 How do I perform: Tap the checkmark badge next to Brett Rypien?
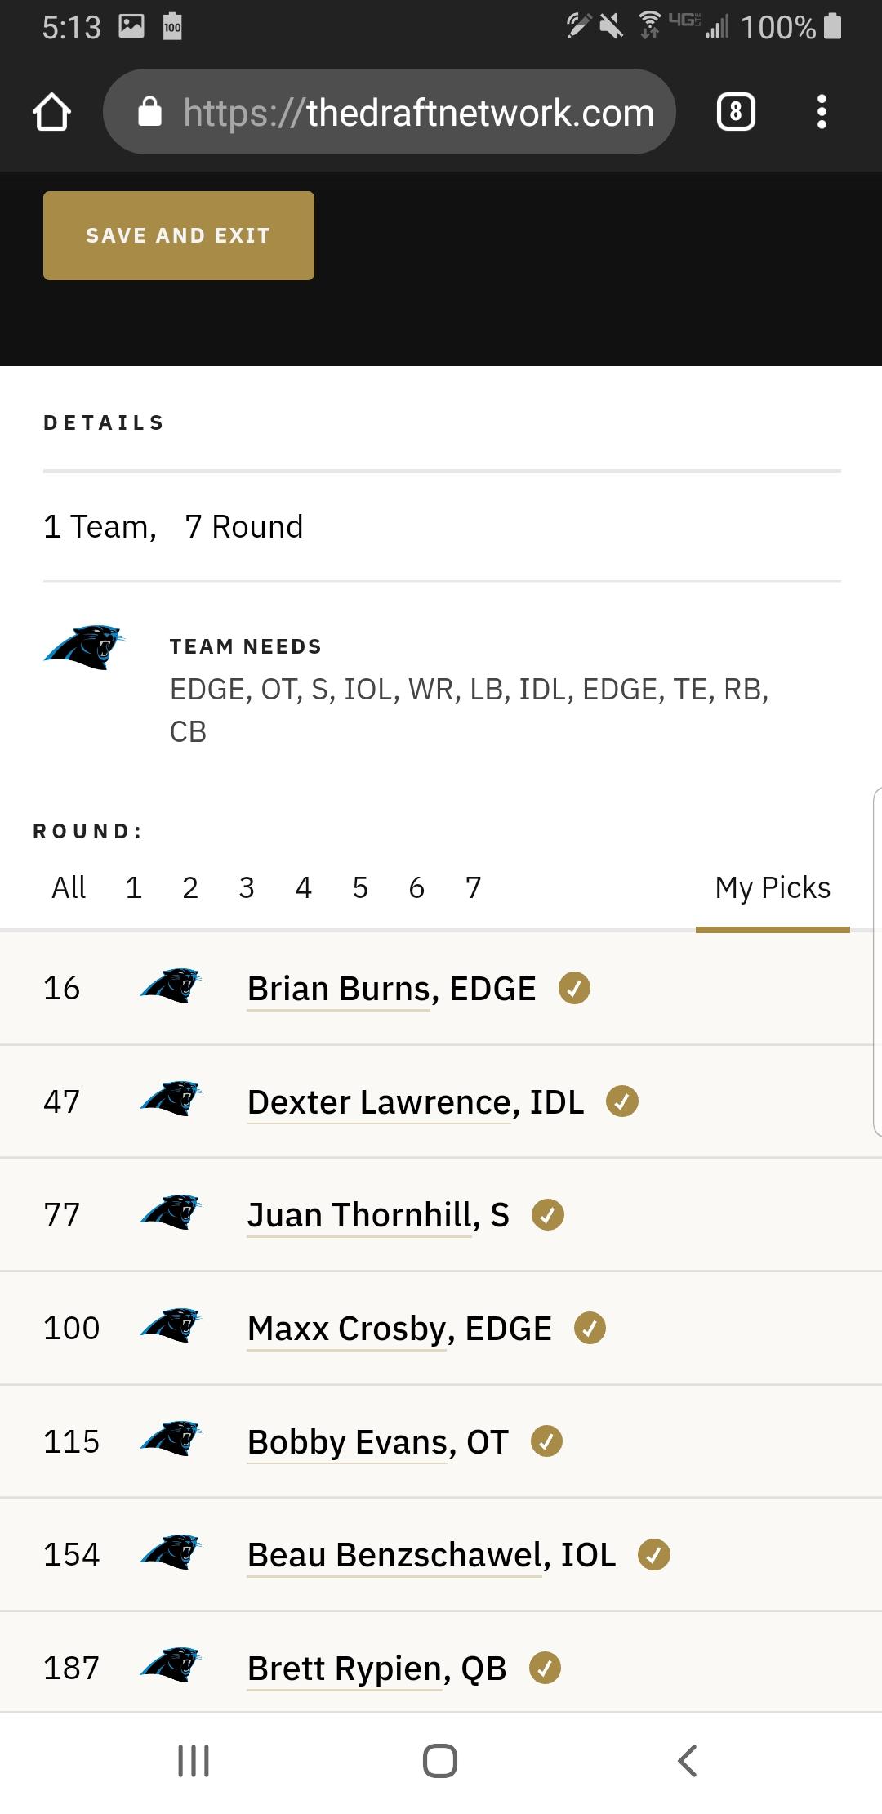click(545, 1668)
